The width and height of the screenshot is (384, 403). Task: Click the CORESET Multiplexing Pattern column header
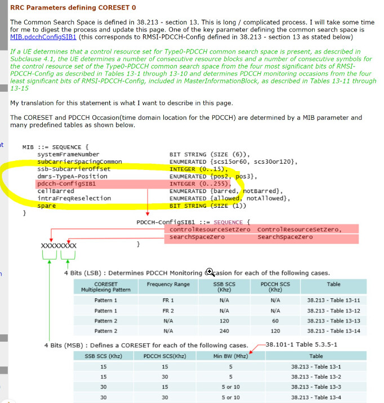coord(106,287)
